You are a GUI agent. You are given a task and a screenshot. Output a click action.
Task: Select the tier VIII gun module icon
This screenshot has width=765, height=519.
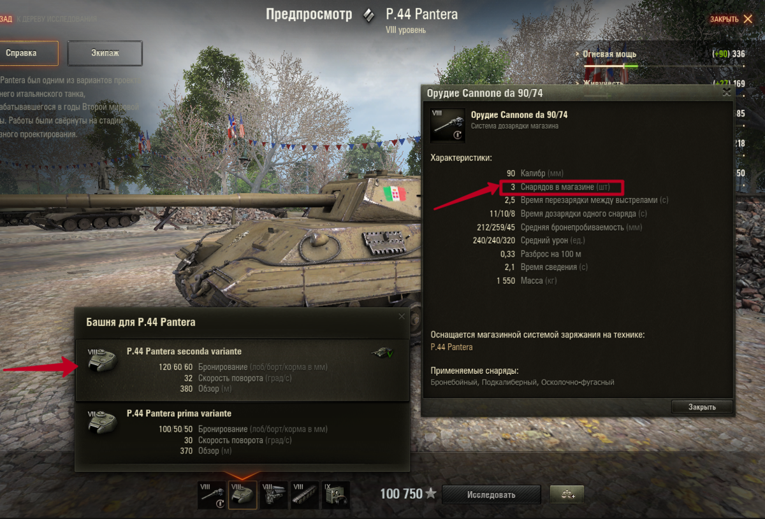[x=212, y=495]
